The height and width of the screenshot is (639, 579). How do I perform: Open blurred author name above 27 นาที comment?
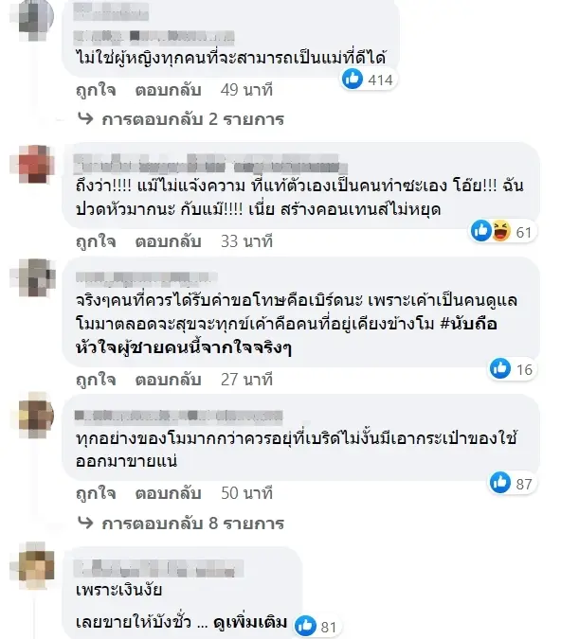(x=145, y=277)
